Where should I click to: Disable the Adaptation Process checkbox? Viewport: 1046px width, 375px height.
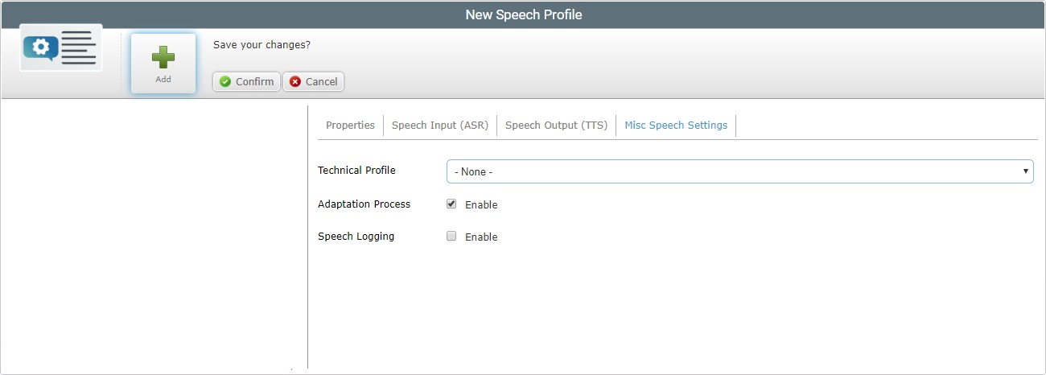tap(451, 204)
